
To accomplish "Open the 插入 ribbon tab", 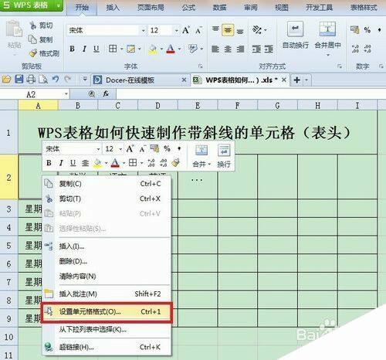I will pyautogui.click(x=113, y=8).
